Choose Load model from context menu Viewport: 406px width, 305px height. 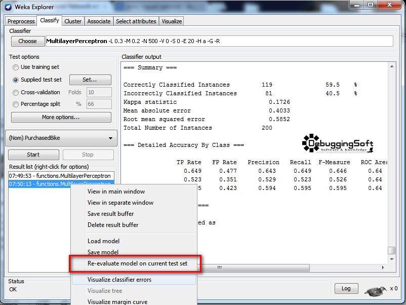134,241
